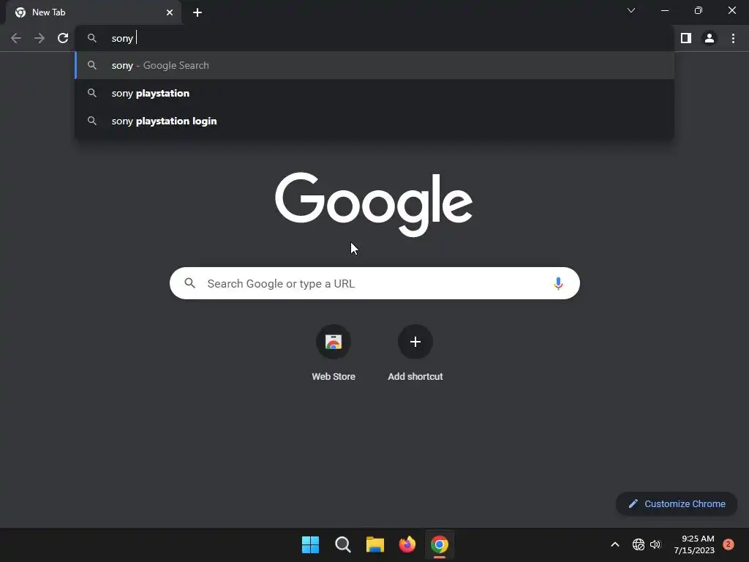Open the Web Store shortcut
Screen dimensions: 749x562
[334, 353]
